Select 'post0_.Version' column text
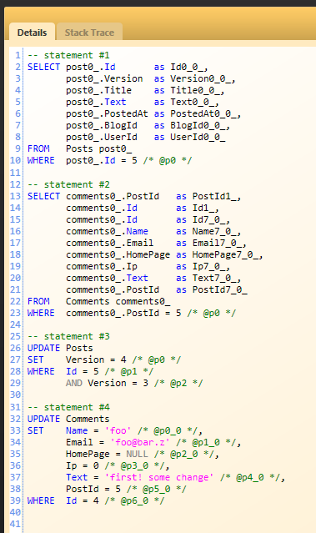This screenshot has height=533, width=316. click(104, 78)
